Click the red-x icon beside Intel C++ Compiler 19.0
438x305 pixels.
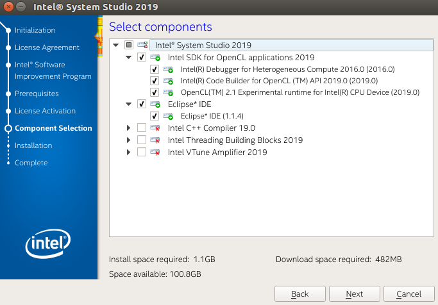click(155, 128)
